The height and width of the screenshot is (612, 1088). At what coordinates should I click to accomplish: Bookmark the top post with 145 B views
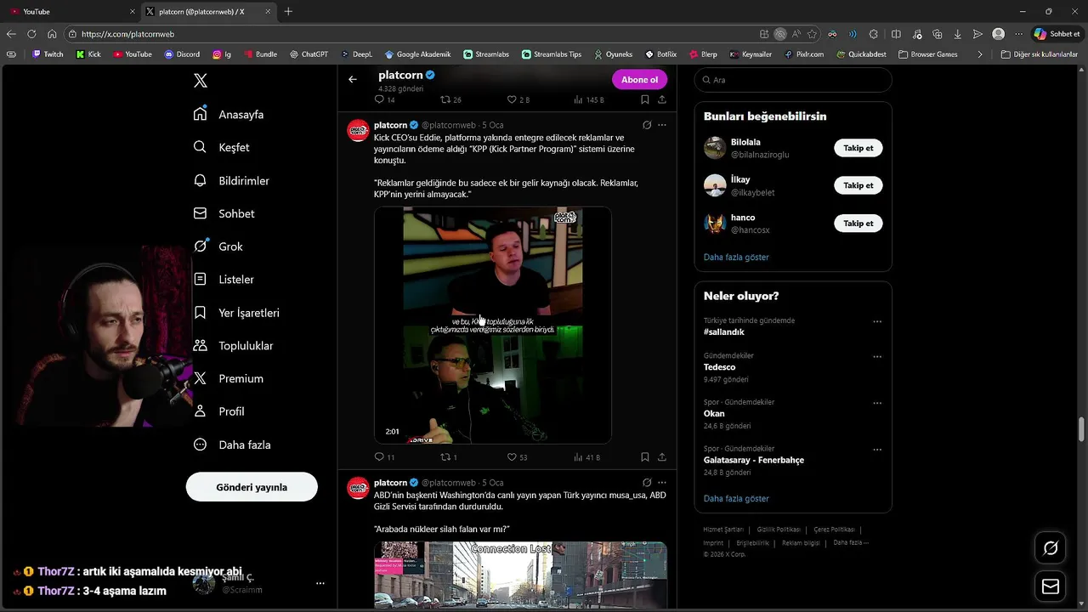click(x=645, y=99)
